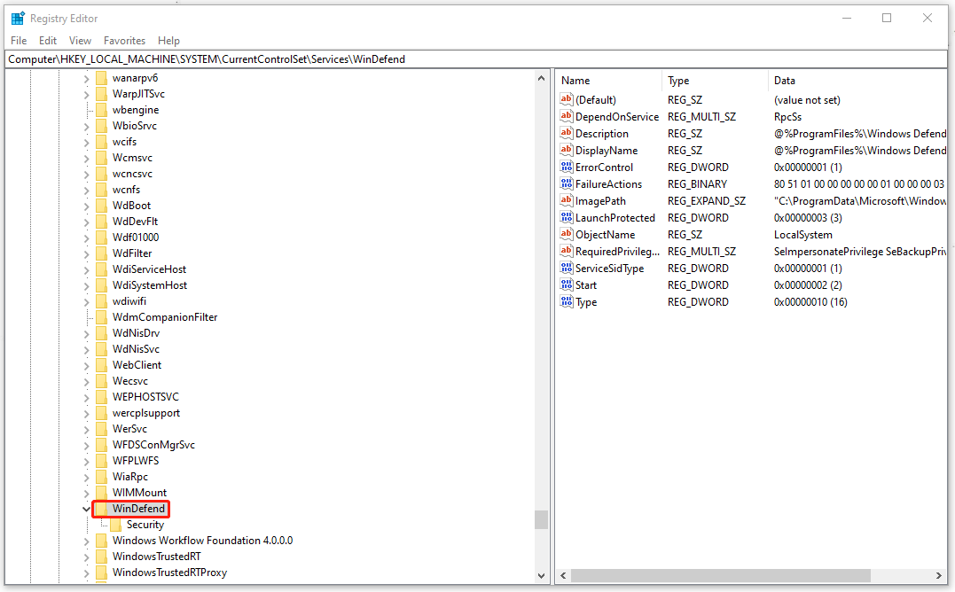Open the Edit menu
This screenshot has height=592, width=955.
point(48,41)
